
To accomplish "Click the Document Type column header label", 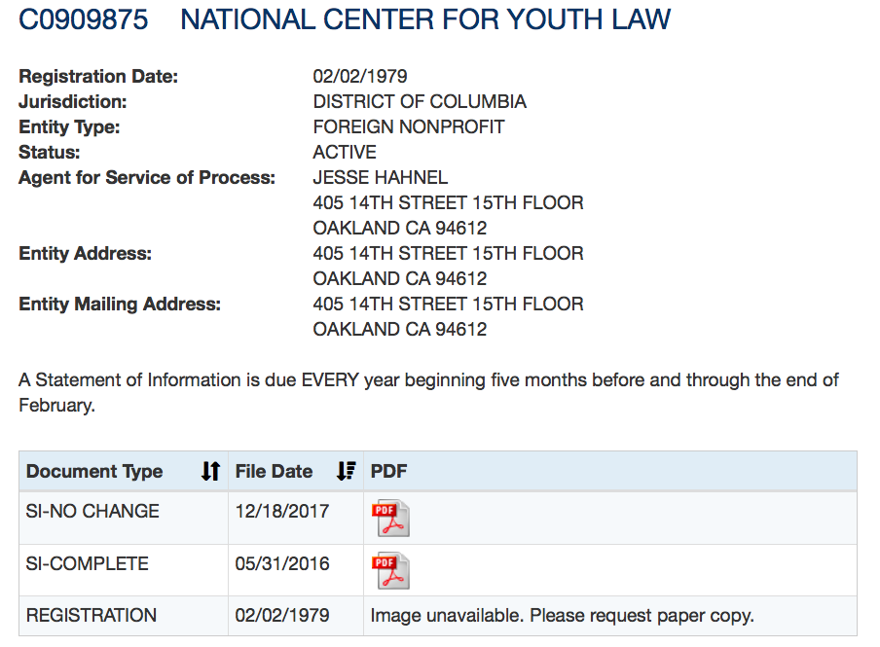I will point(94,472).
